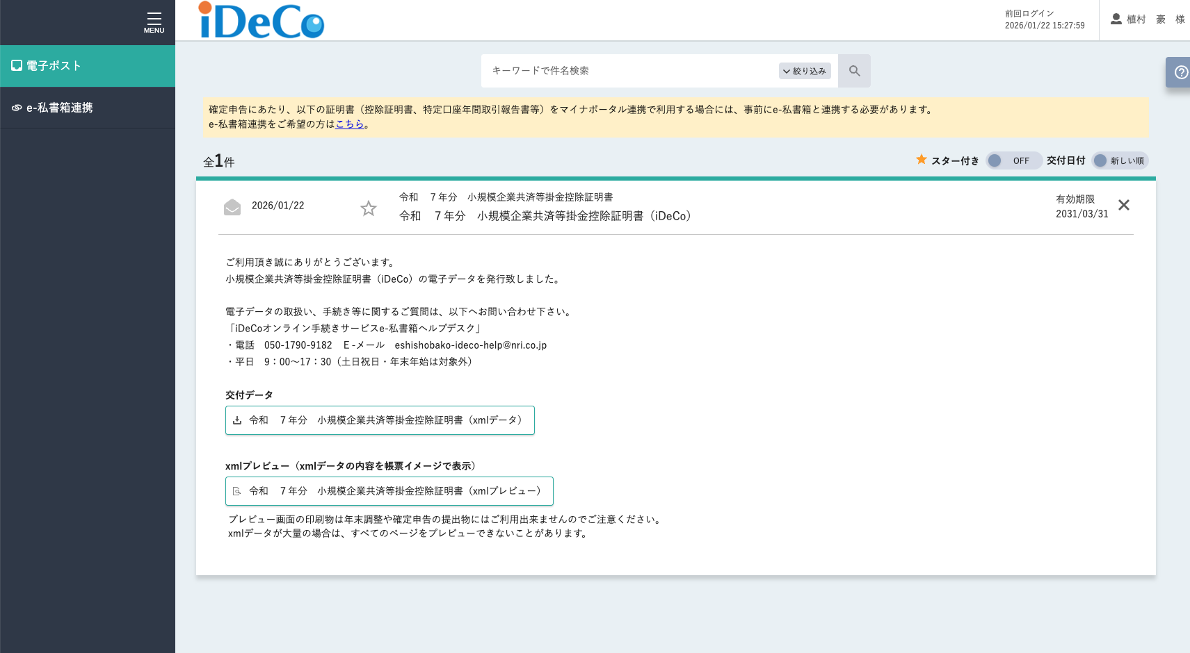Open e-私書箱連携 in the sidebar
Screen dimensions: 1190x653
point(88,108)
